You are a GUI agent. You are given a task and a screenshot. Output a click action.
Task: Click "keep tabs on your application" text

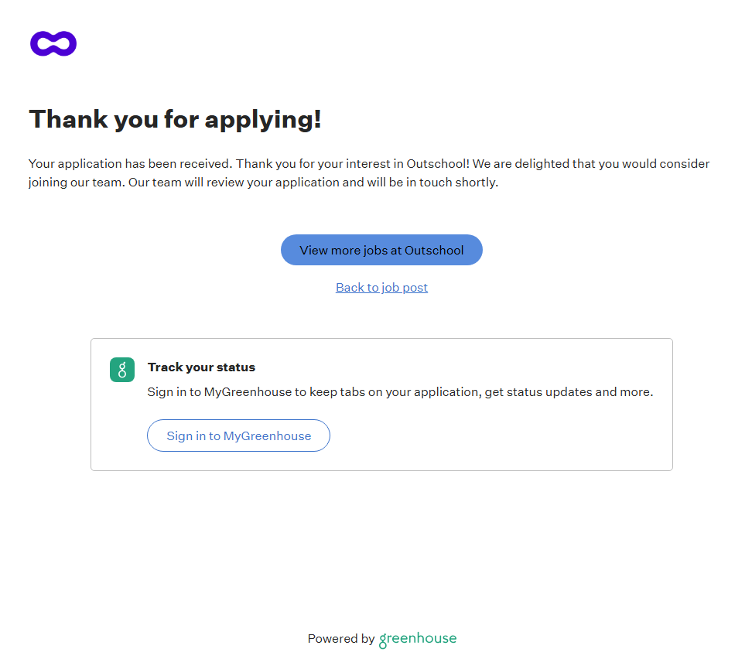395,392
